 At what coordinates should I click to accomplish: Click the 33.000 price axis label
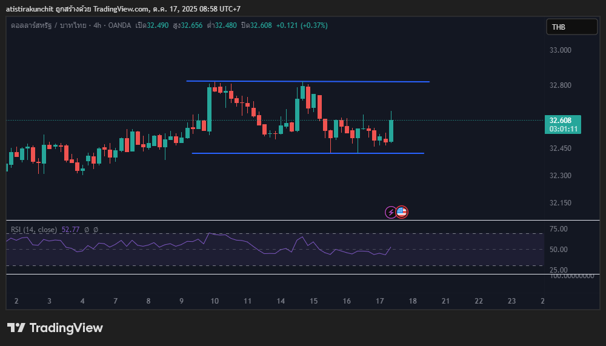[561, 50]
